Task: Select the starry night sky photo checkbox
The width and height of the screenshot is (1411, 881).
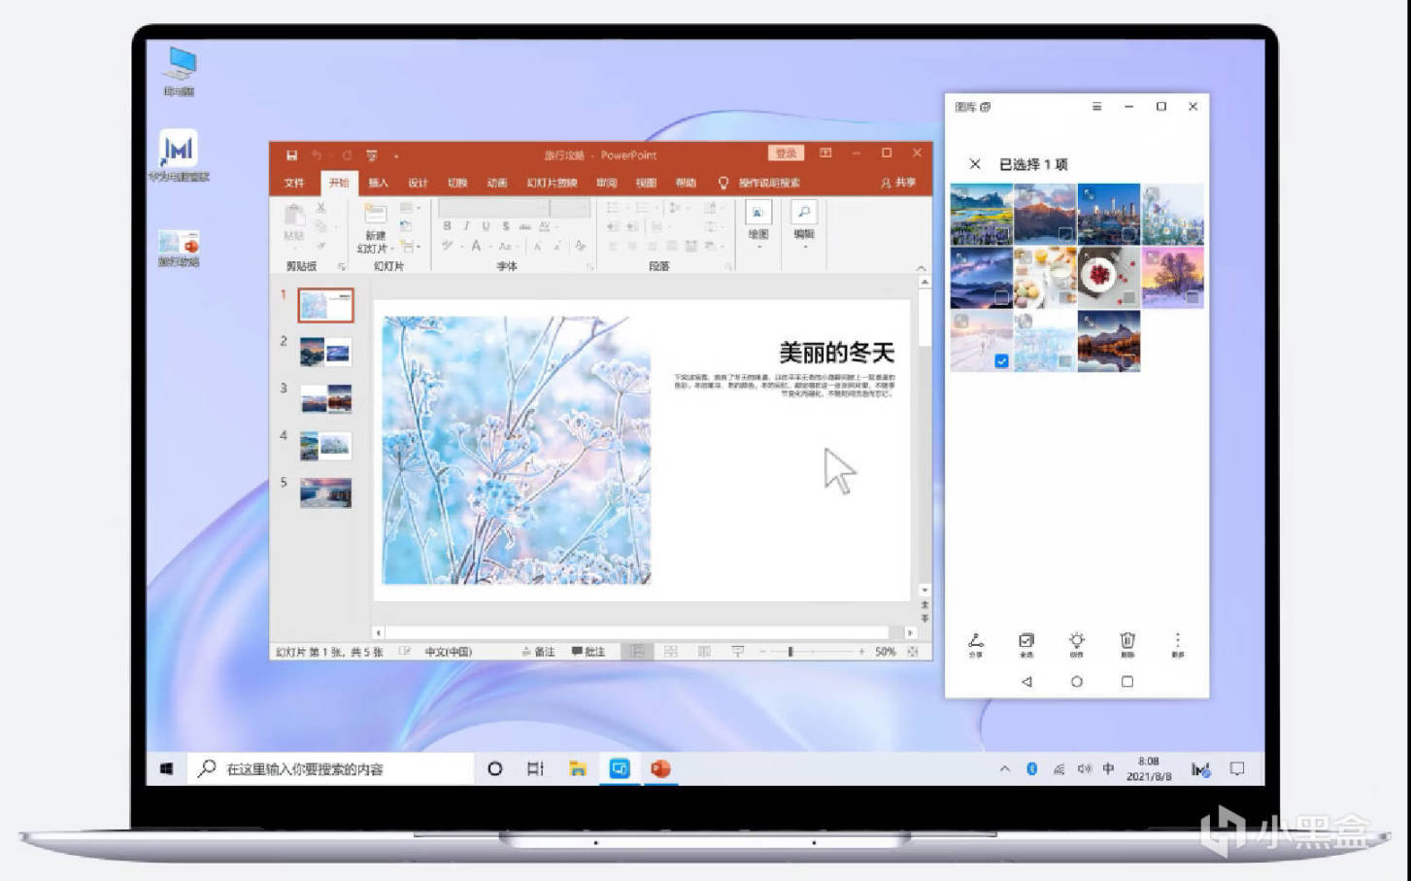Action: pyautogui.click(x=1001, y=298)
